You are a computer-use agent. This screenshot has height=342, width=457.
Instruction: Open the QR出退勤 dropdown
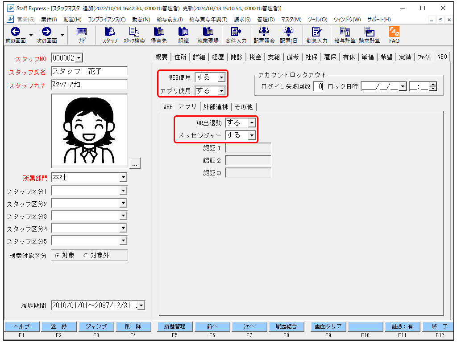tap(252, 123)
